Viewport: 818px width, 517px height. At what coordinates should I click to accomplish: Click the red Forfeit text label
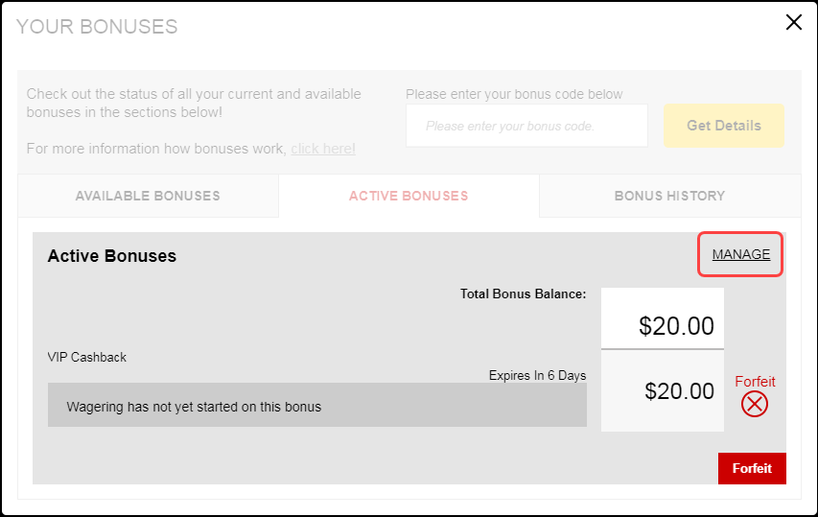[x=755, y=382]
